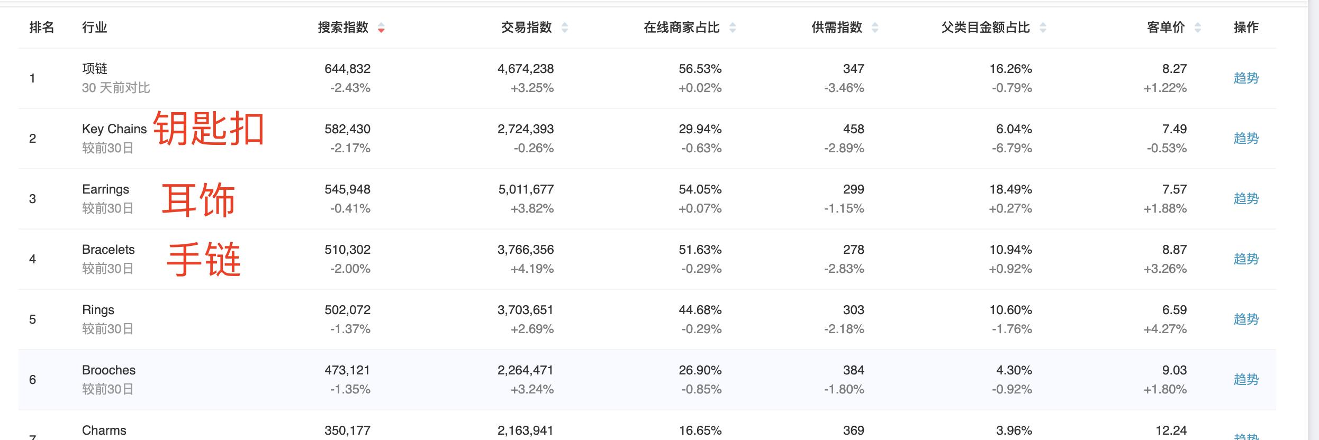View trend of Bracelets row
Viewport: 1319px width, 440px height.
coord(1246,259)
